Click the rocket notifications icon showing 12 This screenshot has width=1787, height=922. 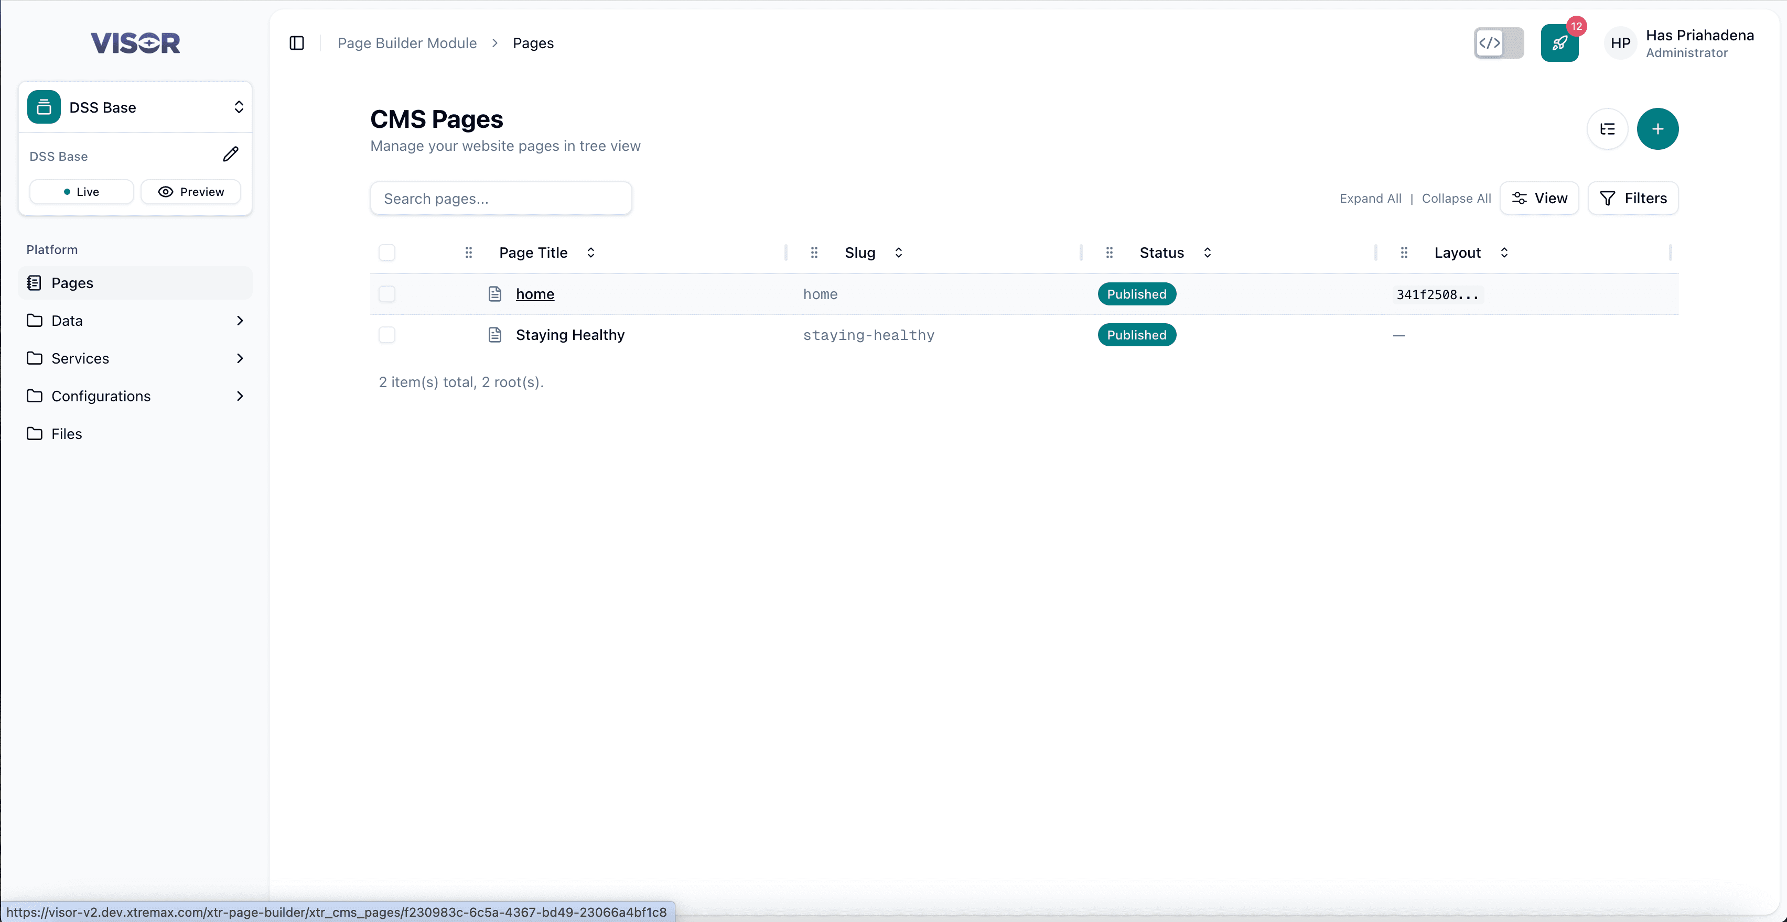(x=1559, y=42)
